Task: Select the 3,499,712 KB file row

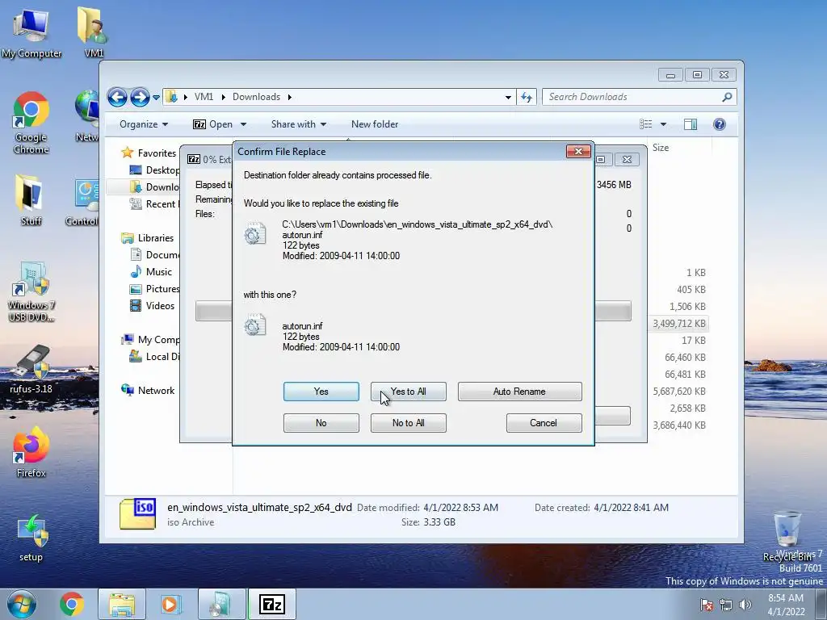Action: coord(678,324)
